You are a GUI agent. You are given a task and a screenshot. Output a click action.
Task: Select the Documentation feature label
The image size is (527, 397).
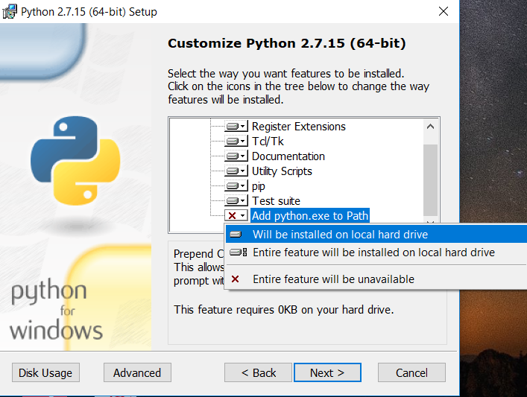(288, 156)
